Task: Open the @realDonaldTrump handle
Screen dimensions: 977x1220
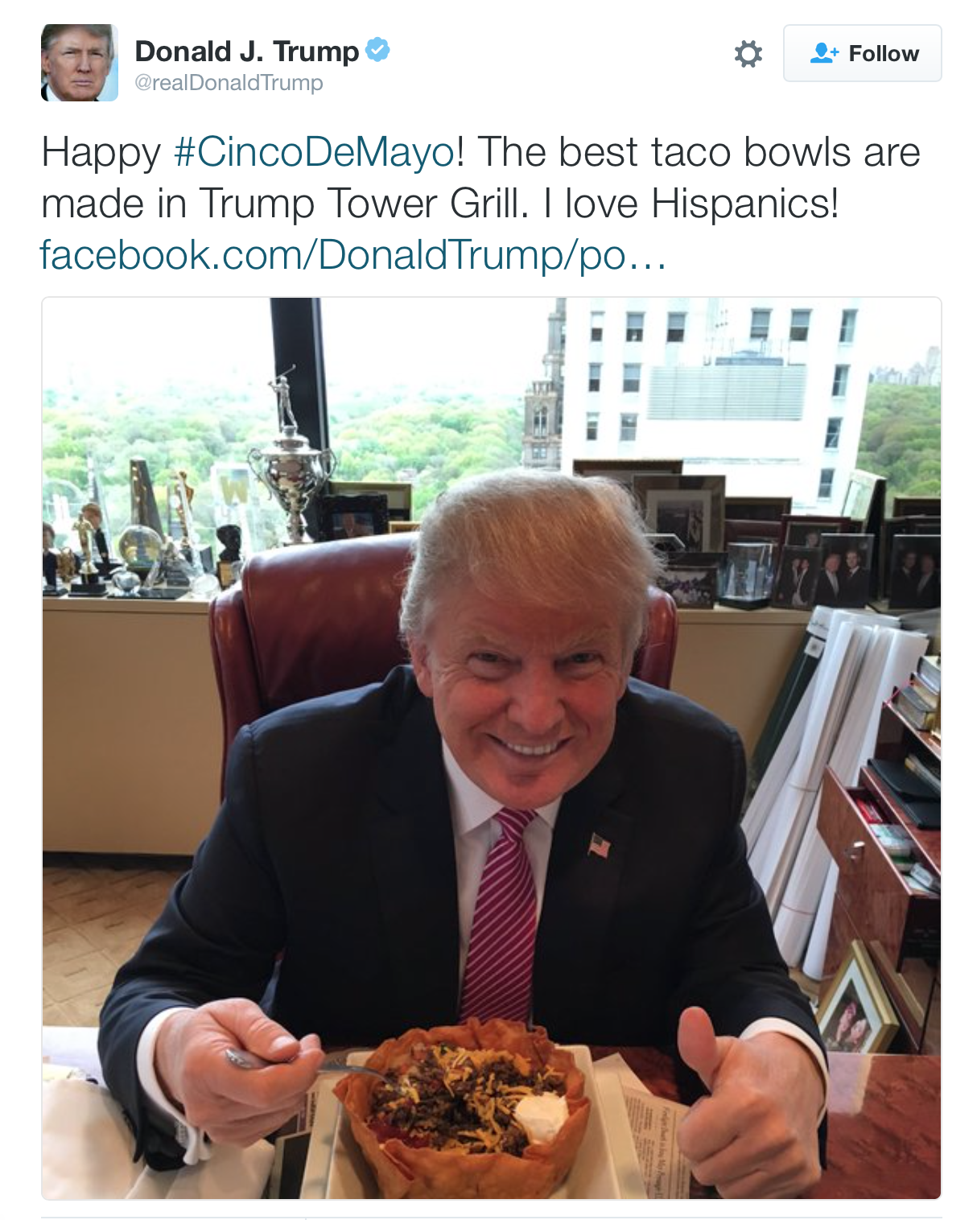Action: tap(229, 83)
